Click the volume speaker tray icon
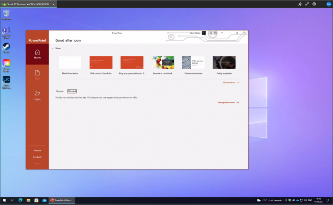The height and width of the screenshot is (205, 333). [305, 200]
